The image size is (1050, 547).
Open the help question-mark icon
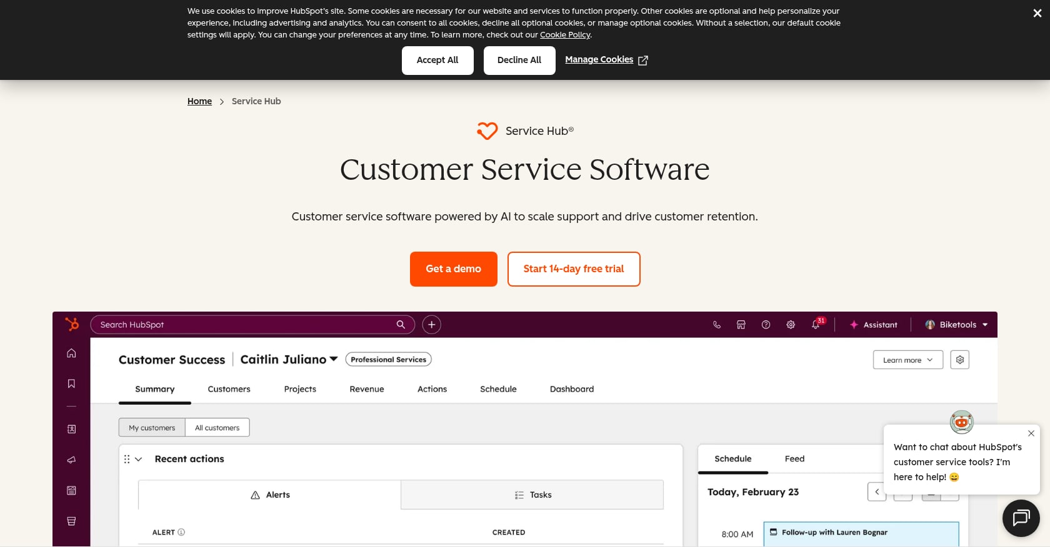click(766, 325)
